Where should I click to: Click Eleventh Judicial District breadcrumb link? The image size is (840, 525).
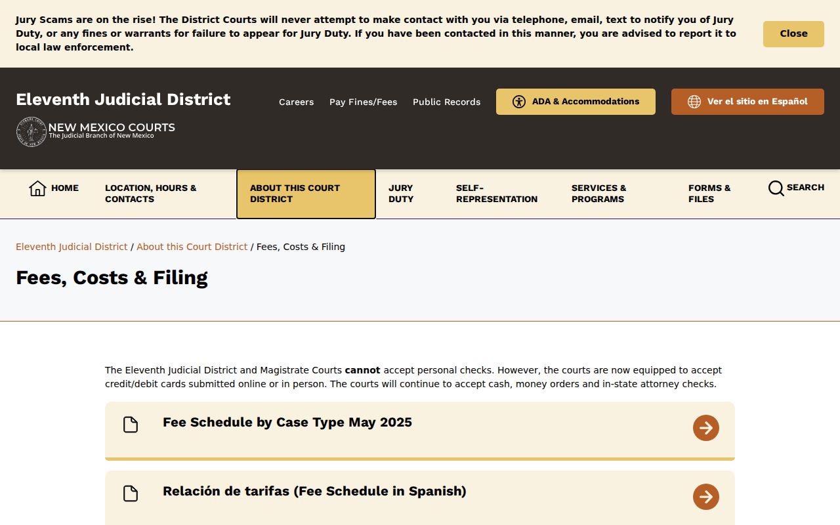coord(72,247)
